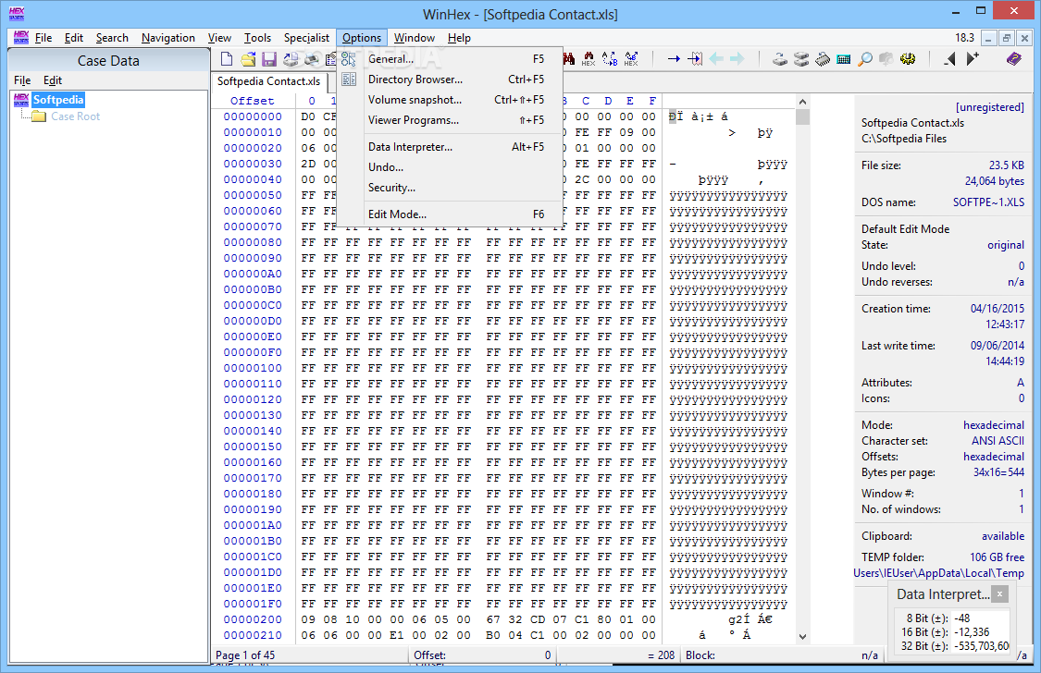Click scroll up arrow of hex view
This screenshot has width=1041, height=673.
point(802,102)
